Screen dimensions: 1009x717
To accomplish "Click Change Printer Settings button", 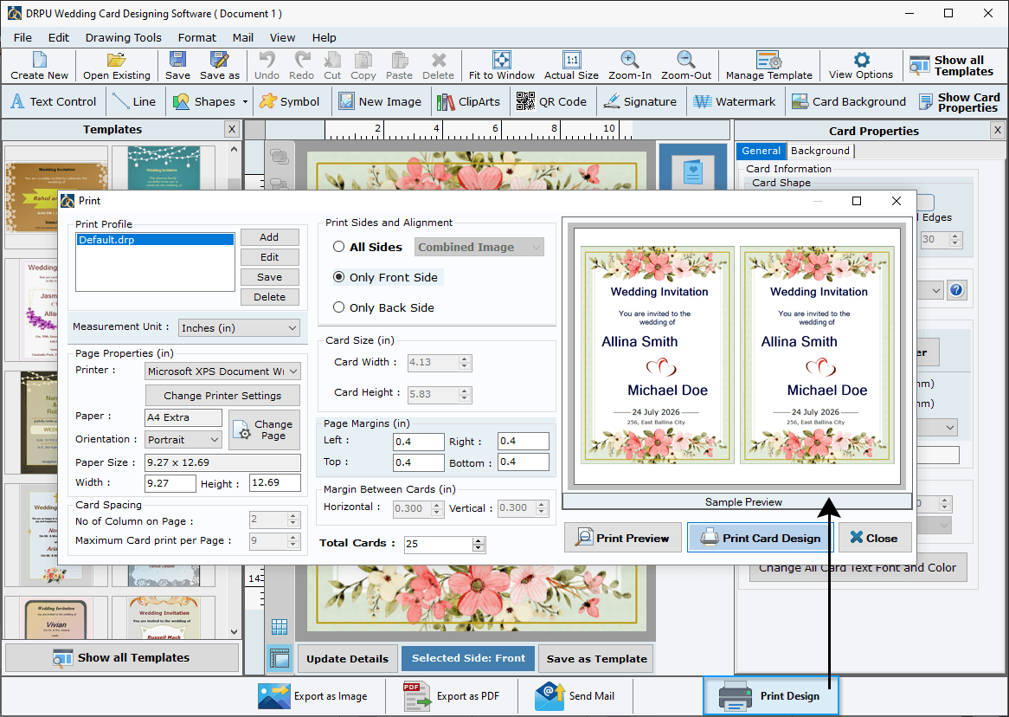I will 222,396.
